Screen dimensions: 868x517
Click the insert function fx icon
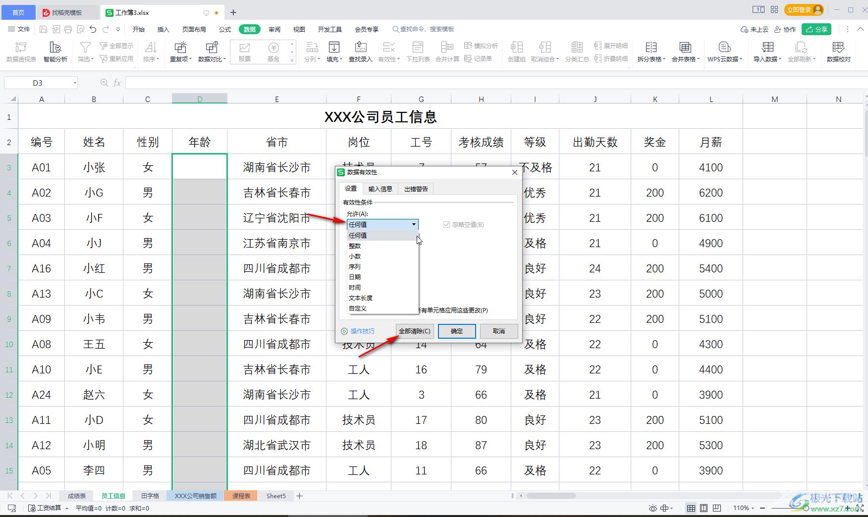pos(117,83)
